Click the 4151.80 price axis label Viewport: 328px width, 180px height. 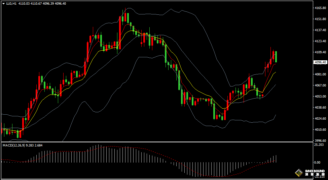[321, 19]
